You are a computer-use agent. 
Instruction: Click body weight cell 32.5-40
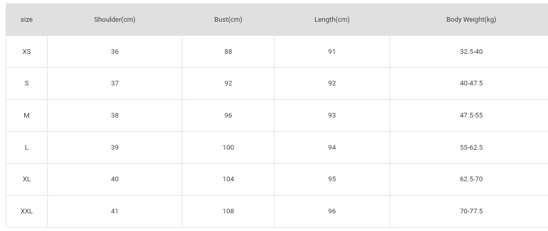[471, 52]
